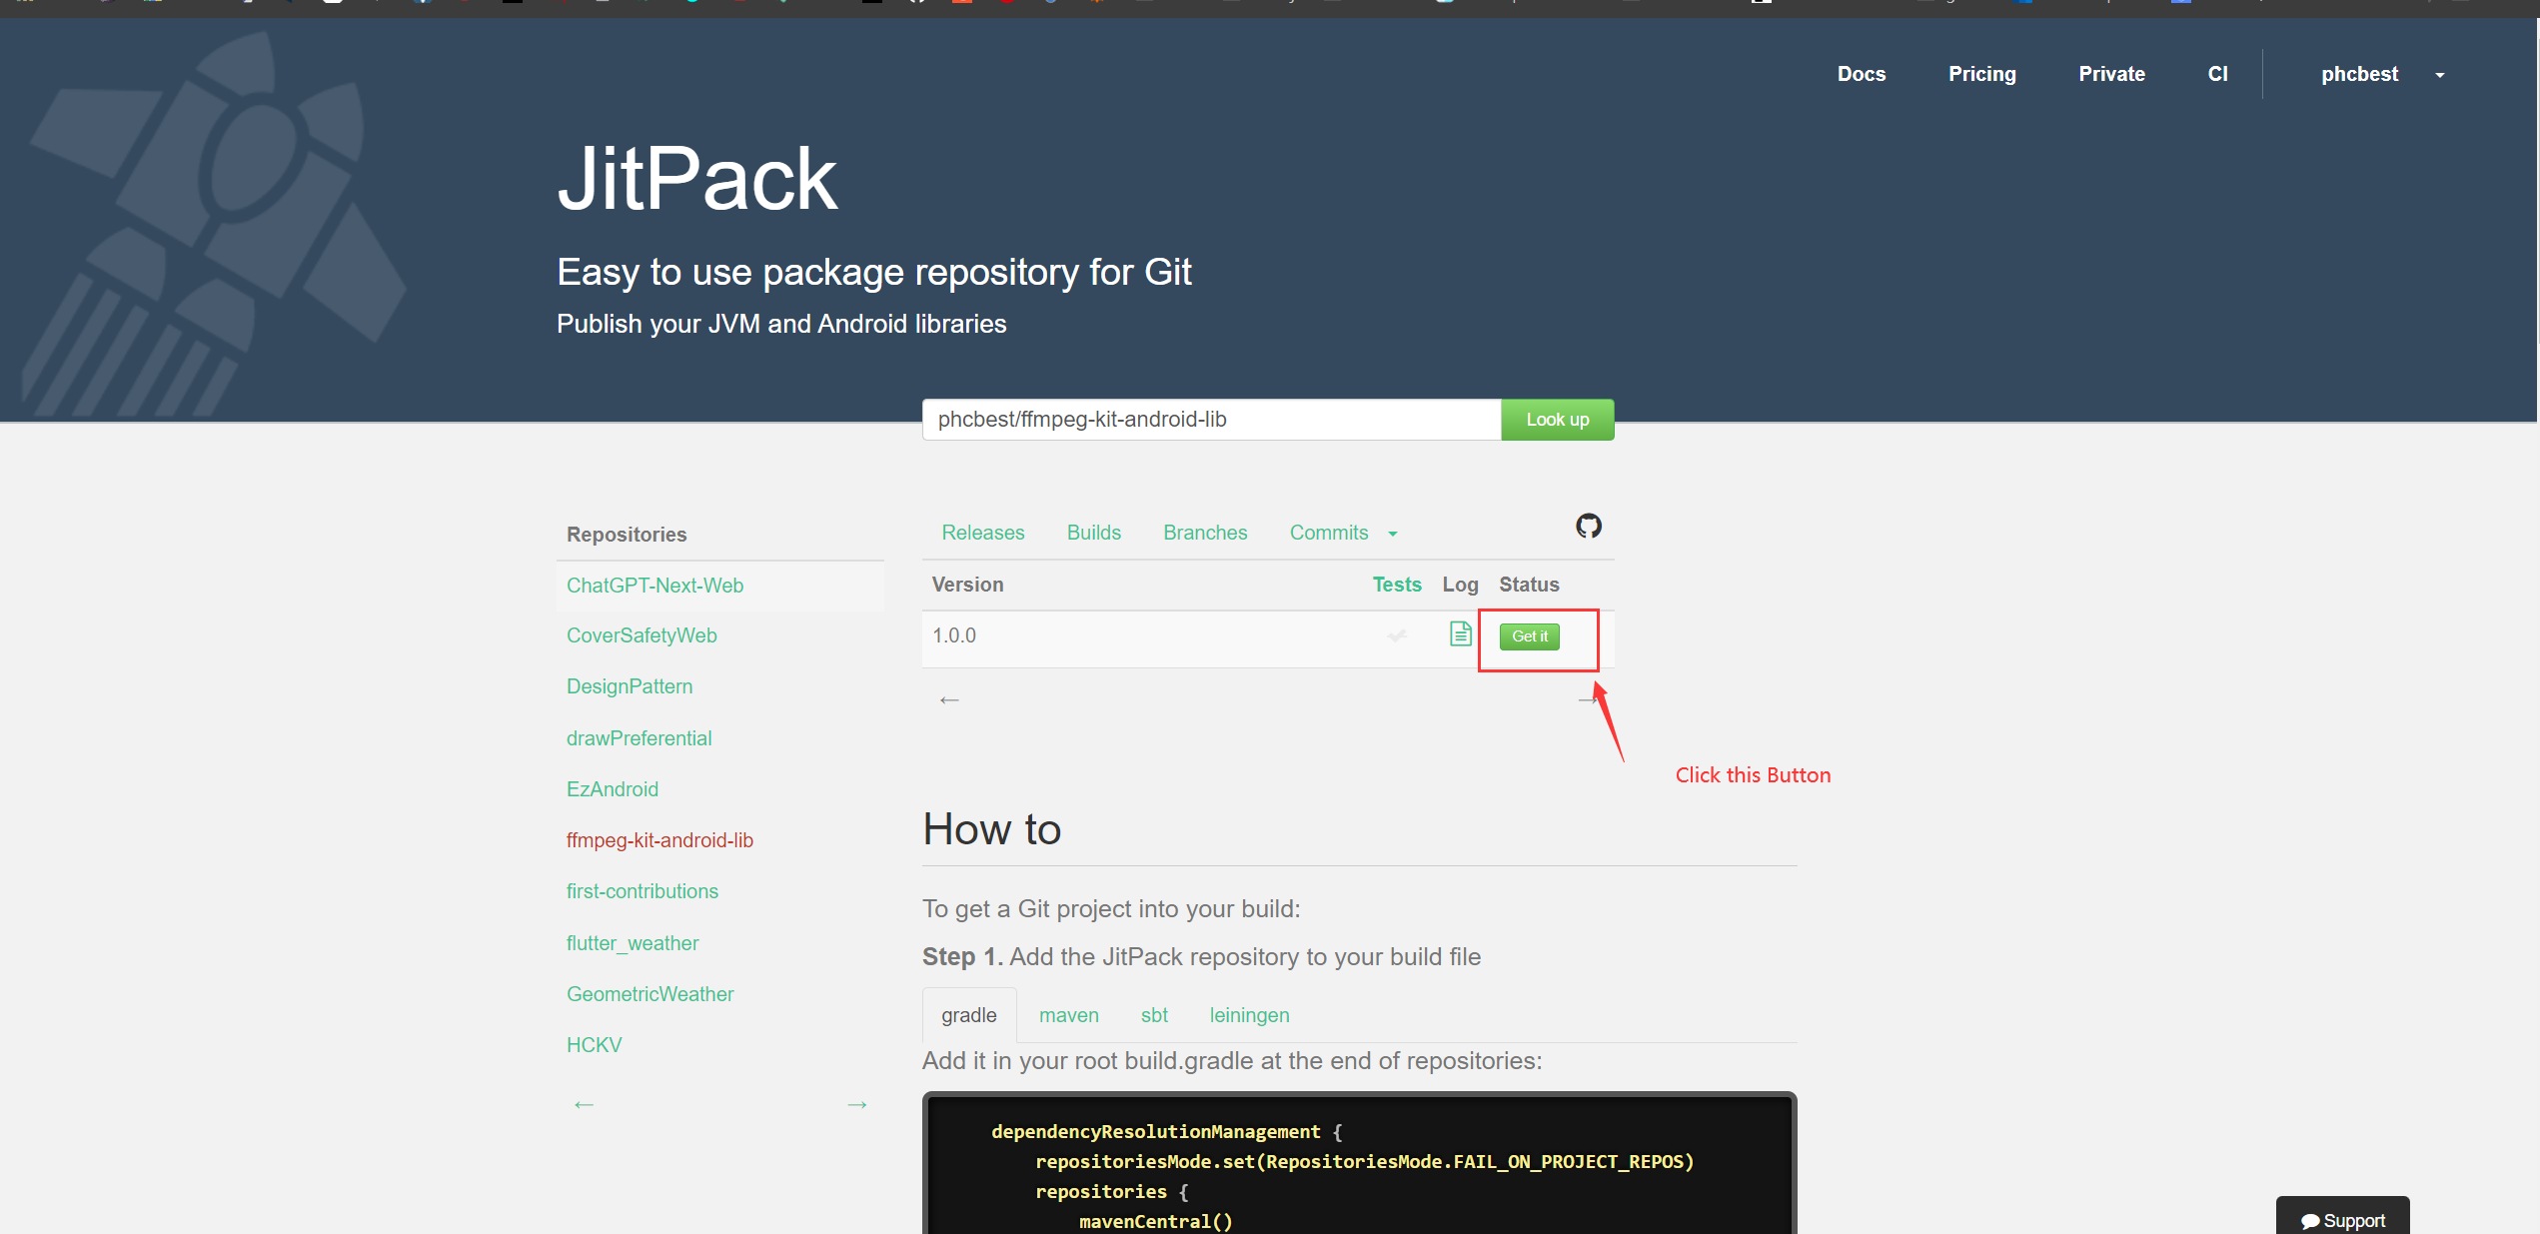Open the Builds tab

point(1093,533)
